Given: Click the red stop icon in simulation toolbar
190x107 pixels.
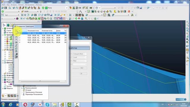Looking at the screenshot, I should click(129, 11).
